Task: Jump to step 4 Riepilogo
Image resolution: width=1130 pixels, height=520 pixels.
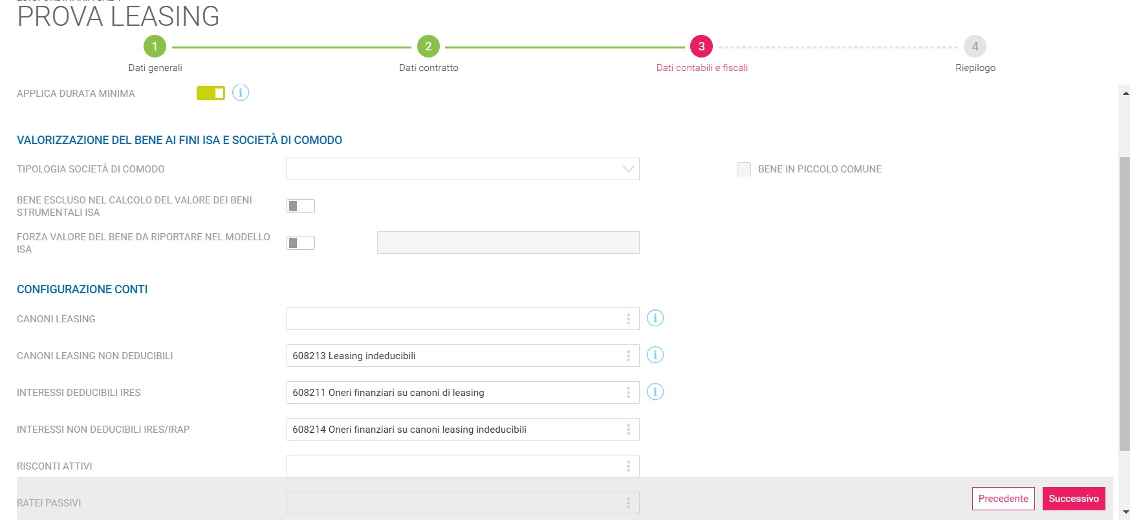Action: pos(975,47)
